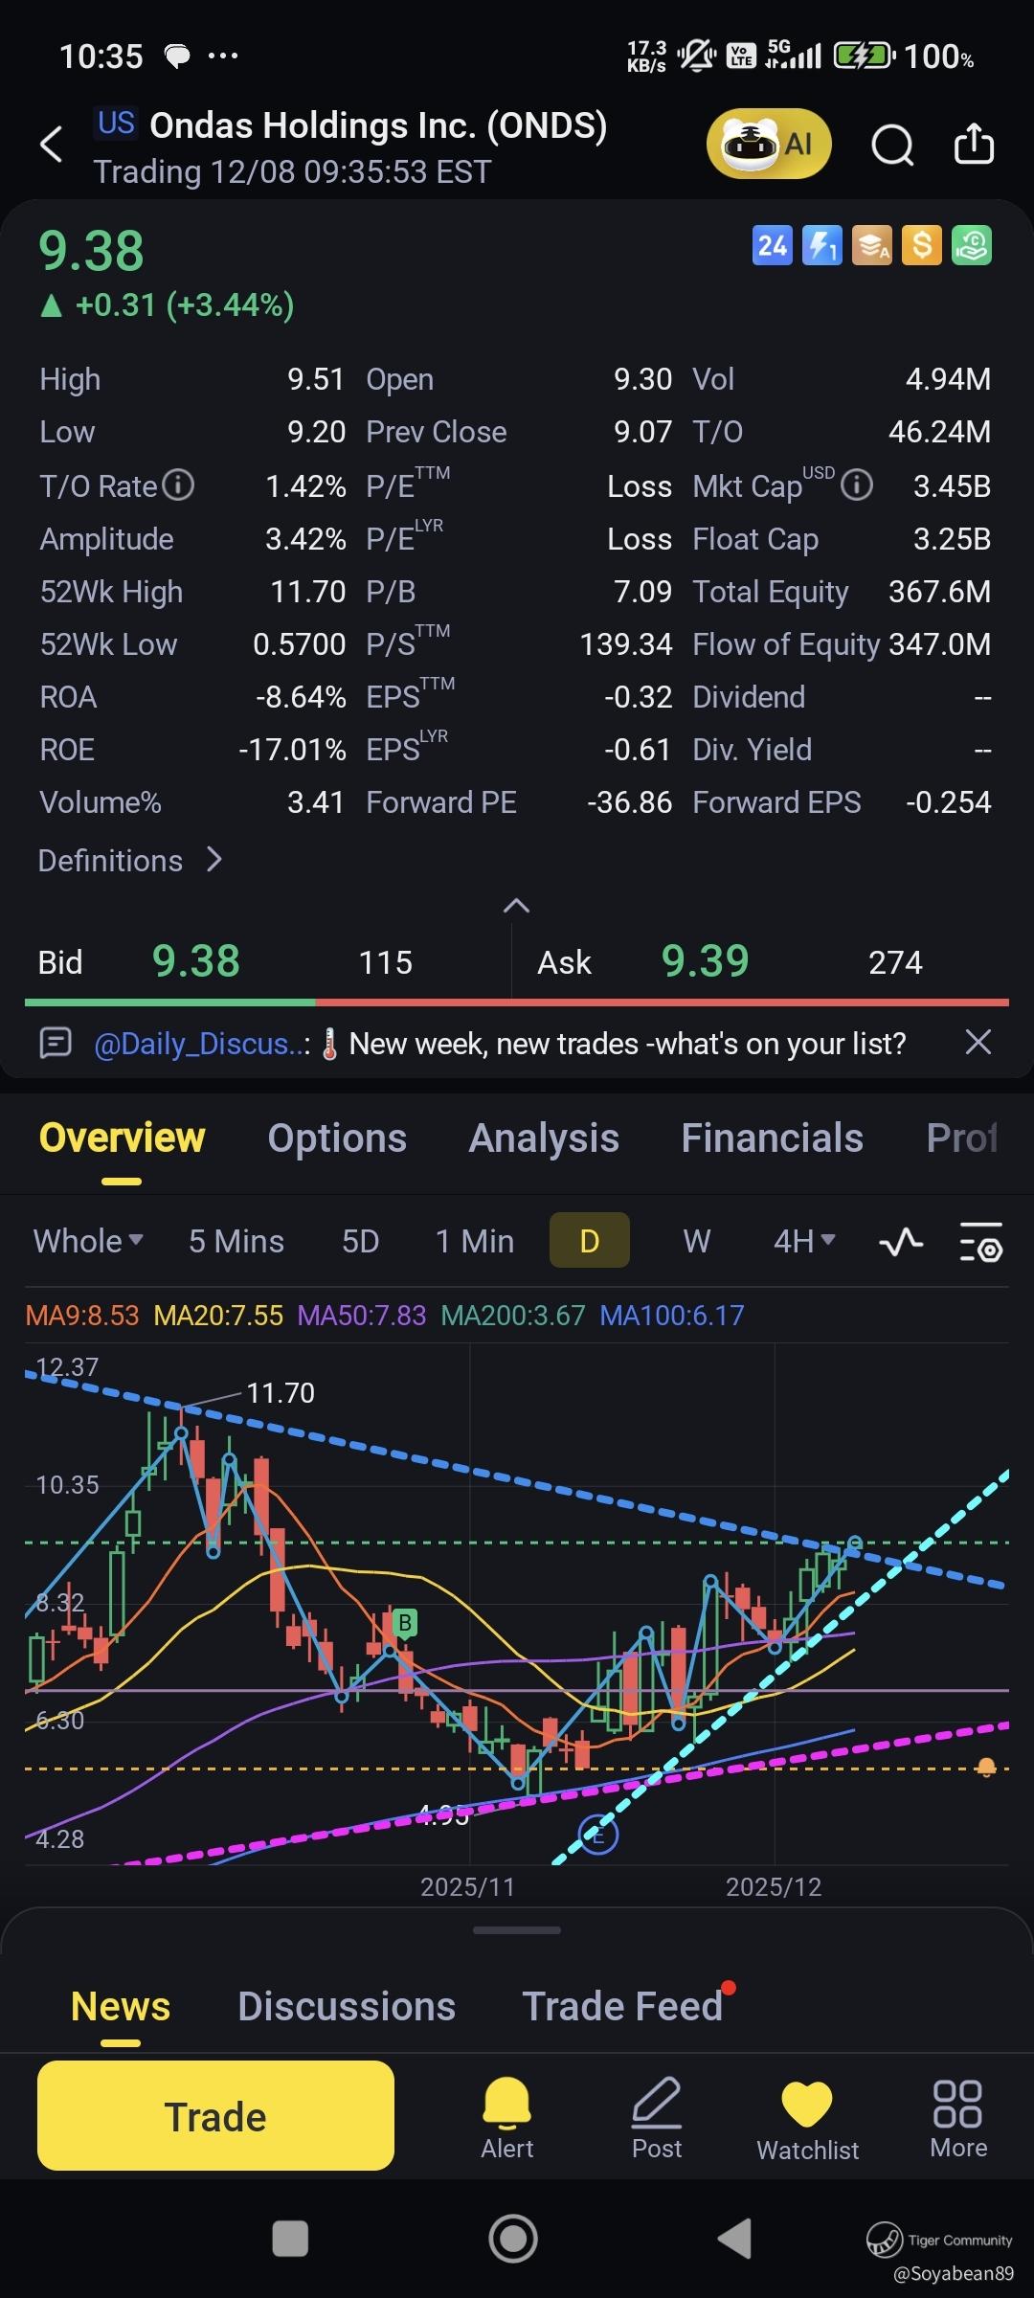This screenshot has height=2298, width=1034.
Task: Select the W weekly timeframe
Action: point(697,1241)
